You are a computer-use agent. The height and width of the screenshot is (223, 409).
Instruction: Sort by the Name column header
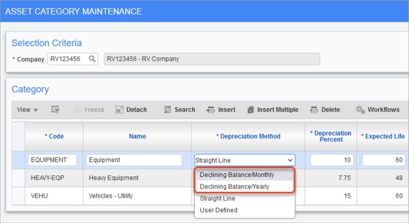(137, 136)
